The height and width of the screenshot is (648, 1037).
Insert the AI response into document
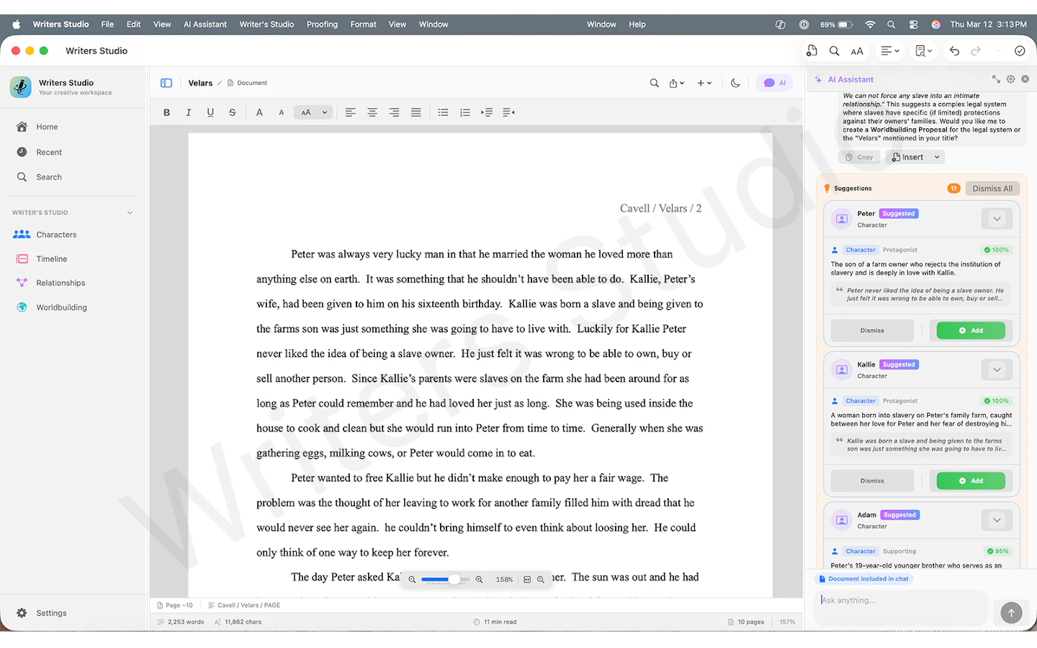907,157
